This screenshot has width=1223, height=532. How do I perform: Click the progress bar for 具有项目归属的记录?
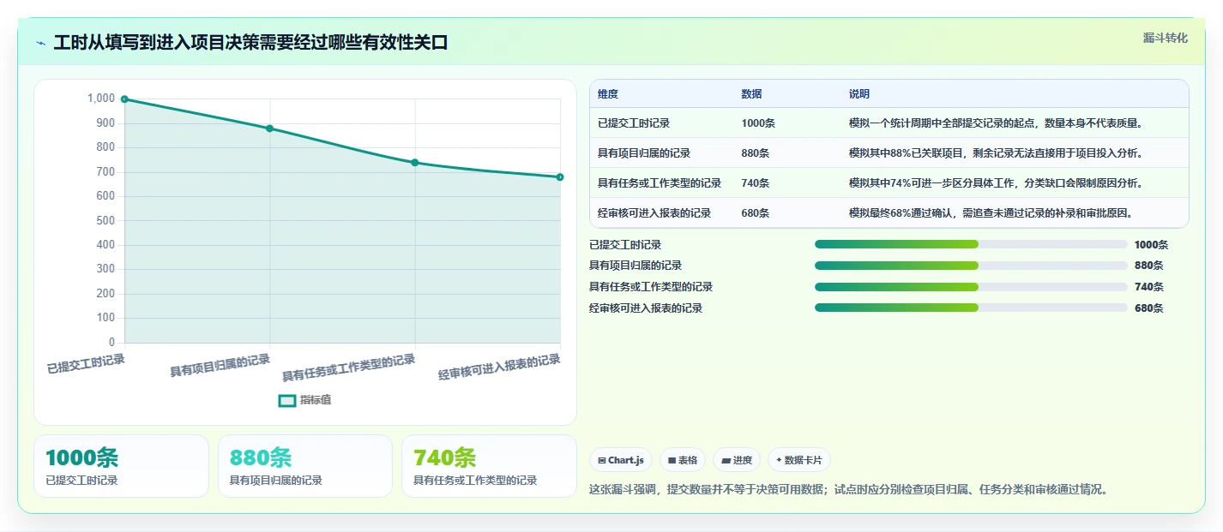[971, 266]
